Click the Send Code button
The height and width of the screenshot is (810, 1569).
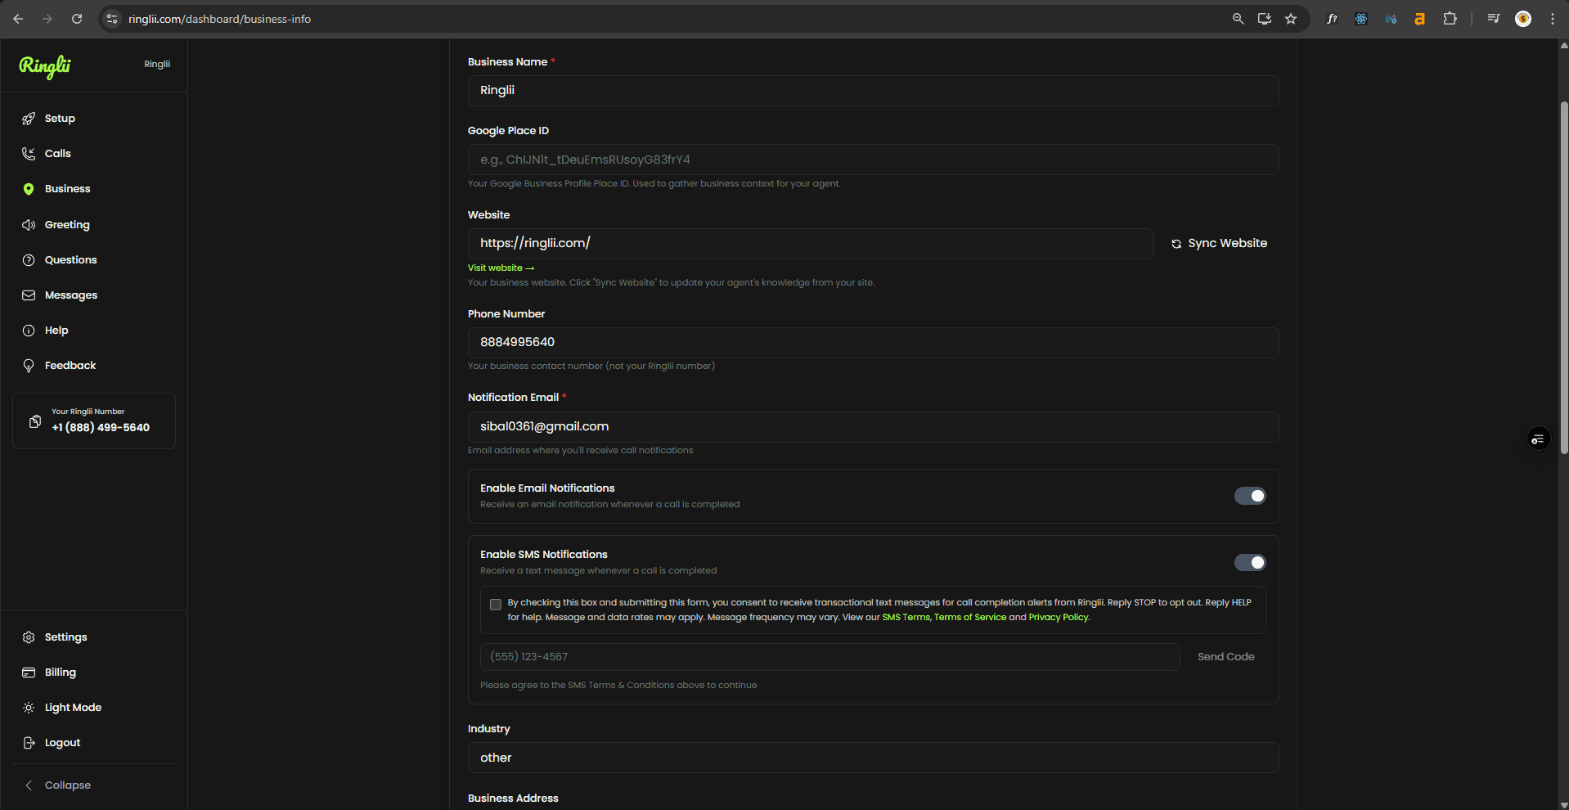point(1225,656)
